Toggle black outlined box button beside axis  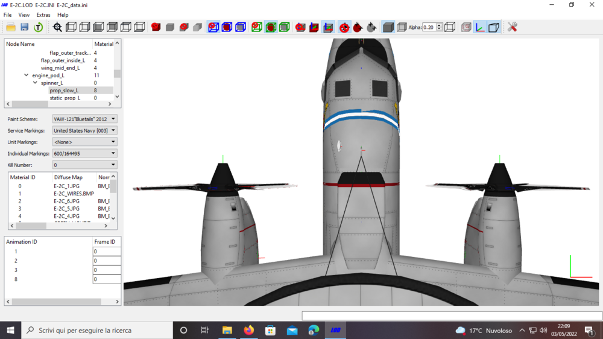tap(494, 27)
